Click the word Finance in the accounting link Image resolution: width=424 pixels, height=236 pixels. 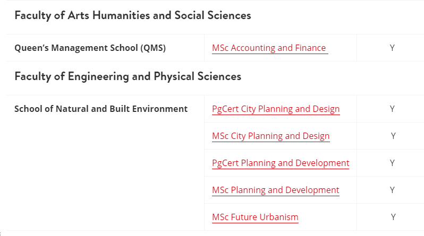click(x=310, y=48)
